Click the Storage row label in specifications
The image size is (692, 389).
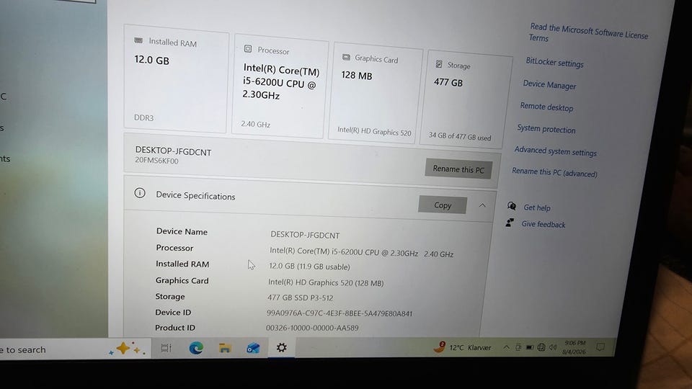tap(170, 296)
